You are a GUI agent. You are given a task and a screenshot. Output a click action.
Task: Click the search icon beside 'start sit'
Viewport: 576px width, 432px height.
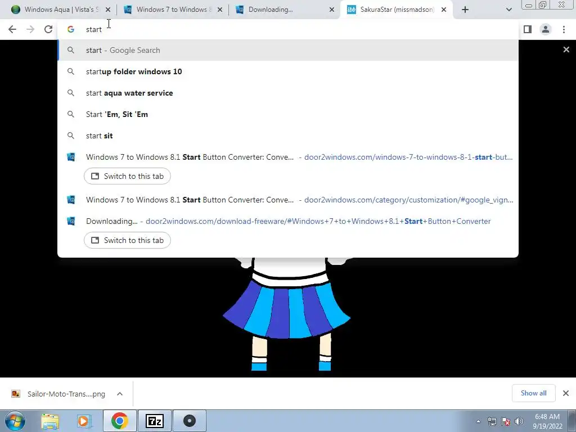(x=71, y=136)
